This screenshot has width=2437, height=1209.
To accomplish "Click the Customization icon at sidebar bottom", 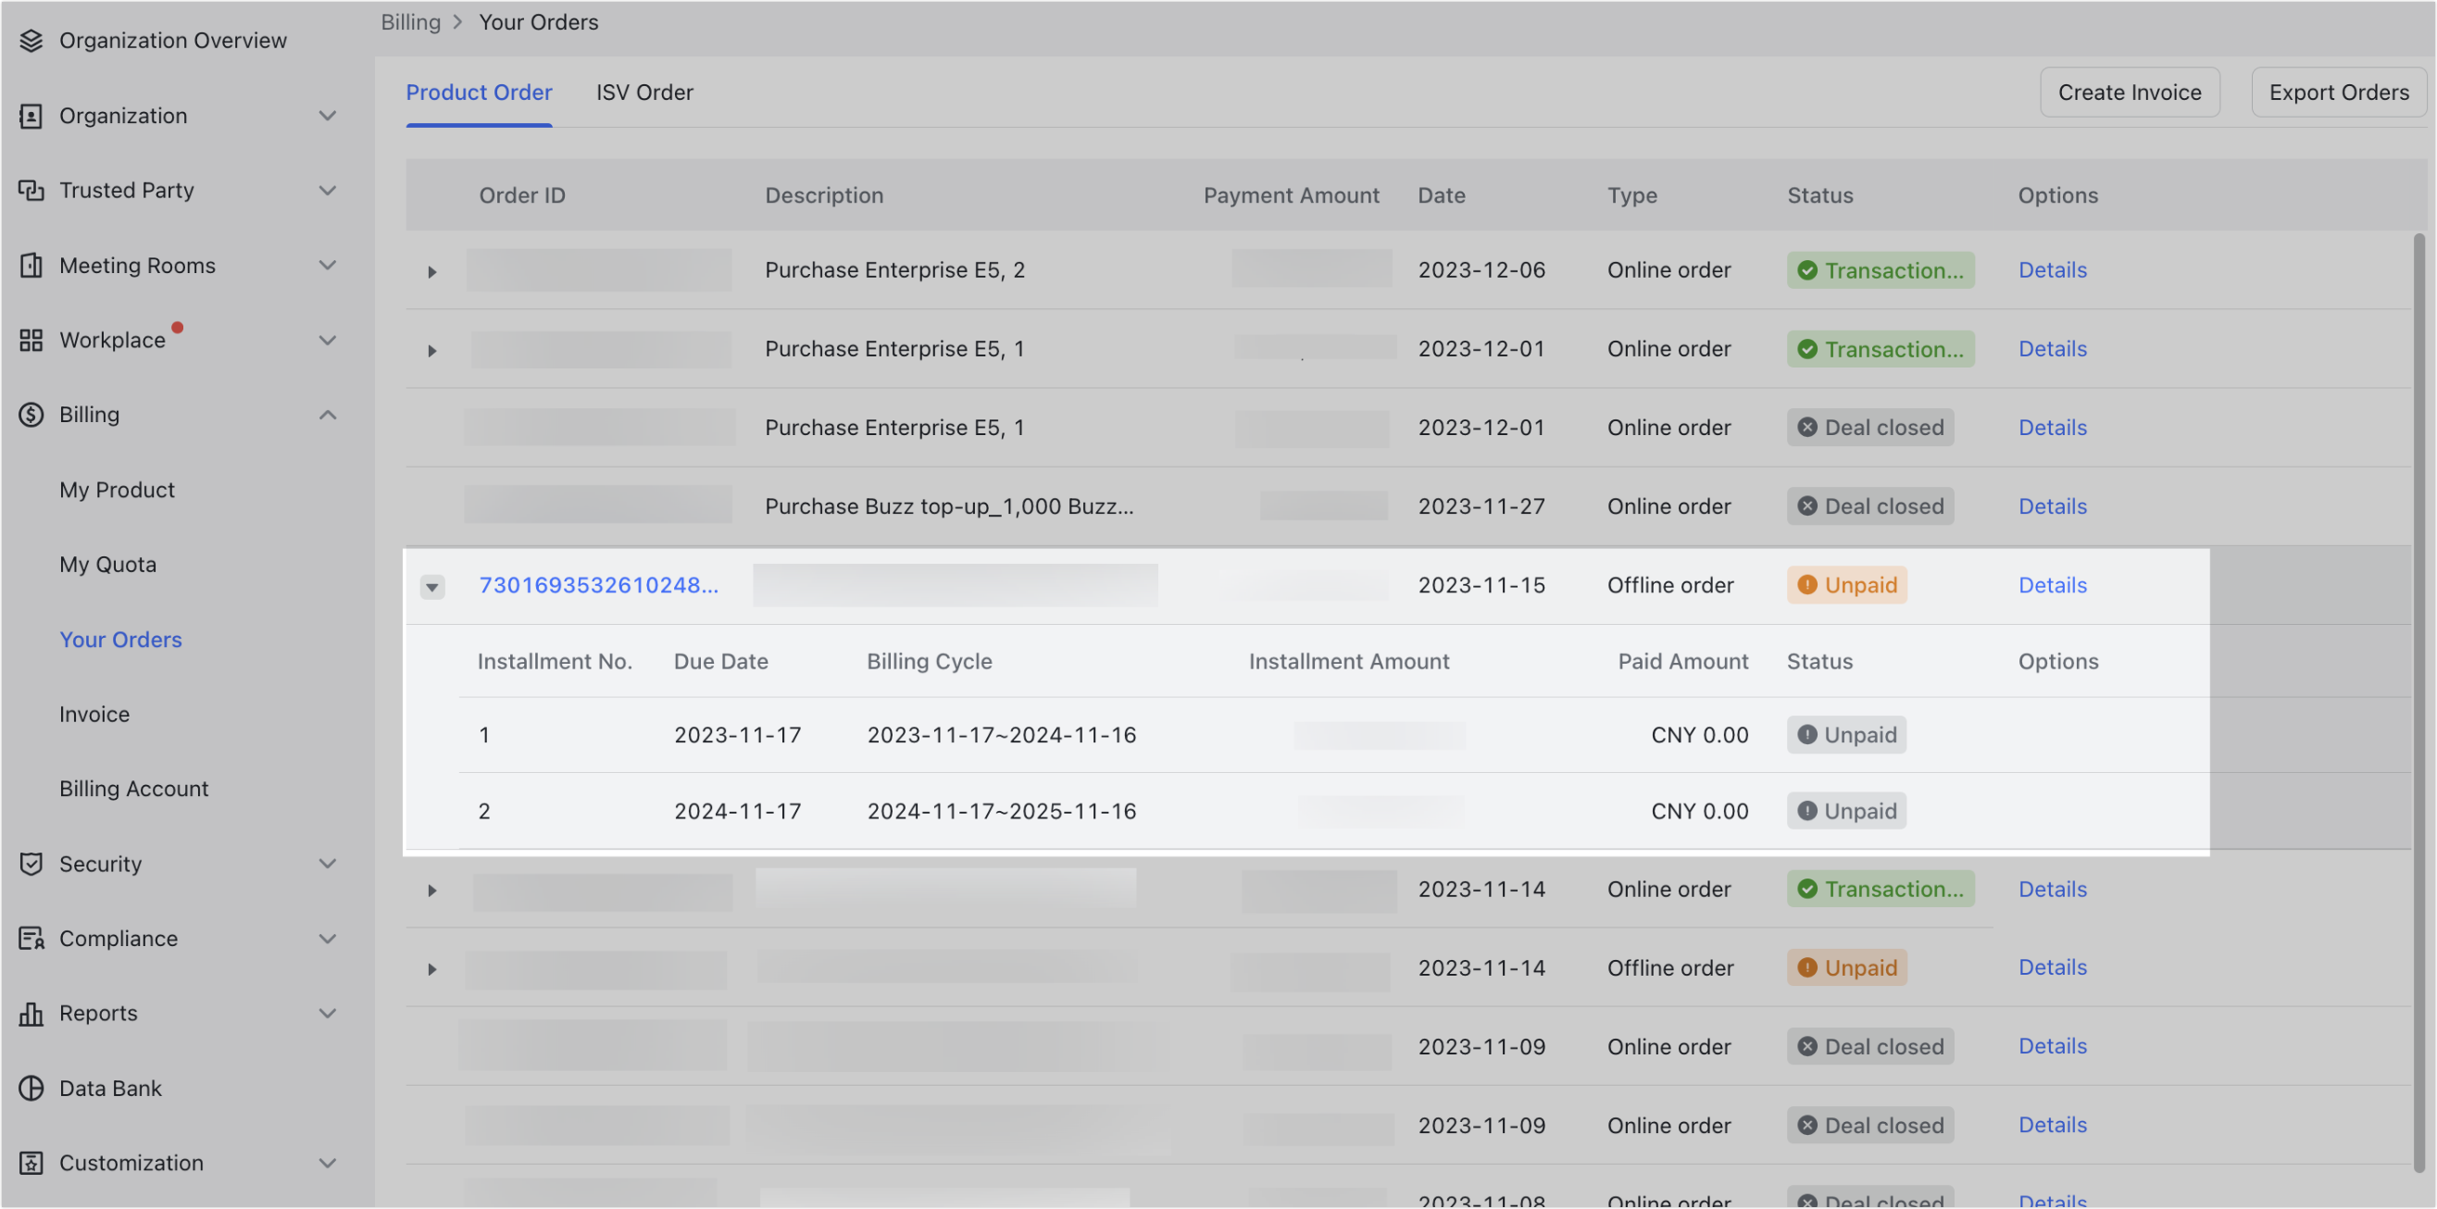I will (31, 1163).
